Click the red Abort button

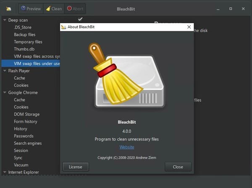[x=75, y=9]
